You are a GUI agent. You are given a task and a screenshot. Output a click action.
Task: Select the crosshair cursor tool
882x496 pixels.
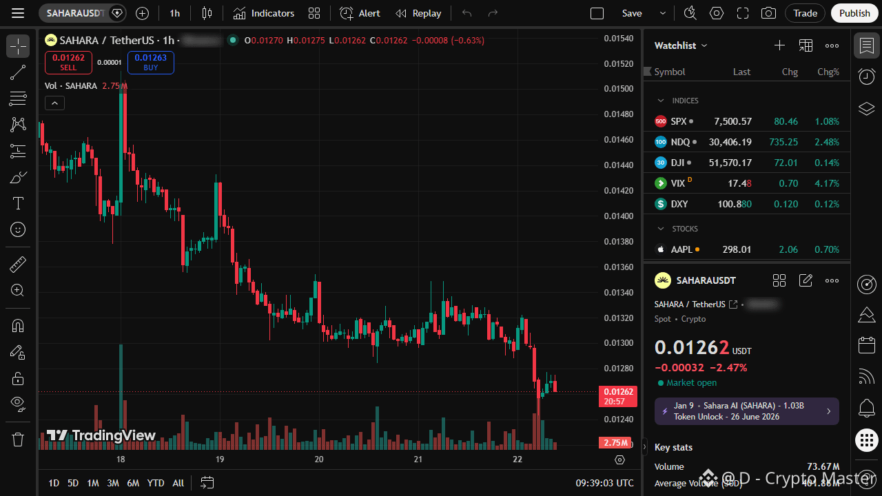point(18,46)
